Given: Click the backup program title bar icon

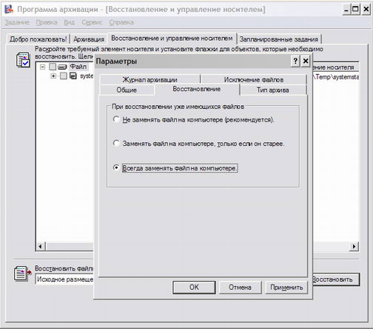Looking at the screenshot, I should pos(10,9).
